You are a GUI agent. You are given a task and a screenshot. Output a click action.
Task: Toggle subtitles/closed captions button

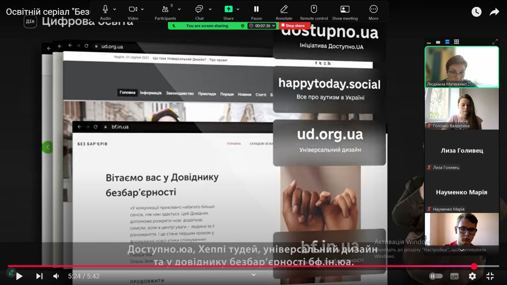(x=454, y=276)
